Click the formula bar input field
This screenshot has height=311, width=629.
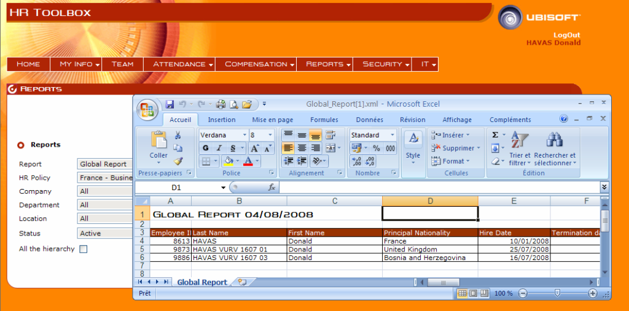tap(439, 187)
